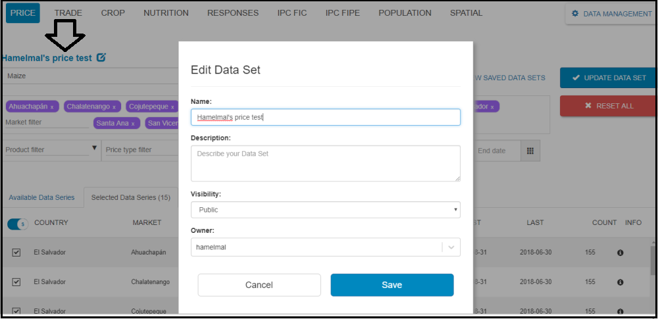Uncheck the Chalatenango row checkbox

click(17, 282)
